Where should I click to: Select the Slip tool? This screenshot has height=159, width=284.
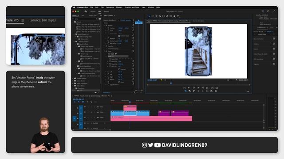(164, 16)
